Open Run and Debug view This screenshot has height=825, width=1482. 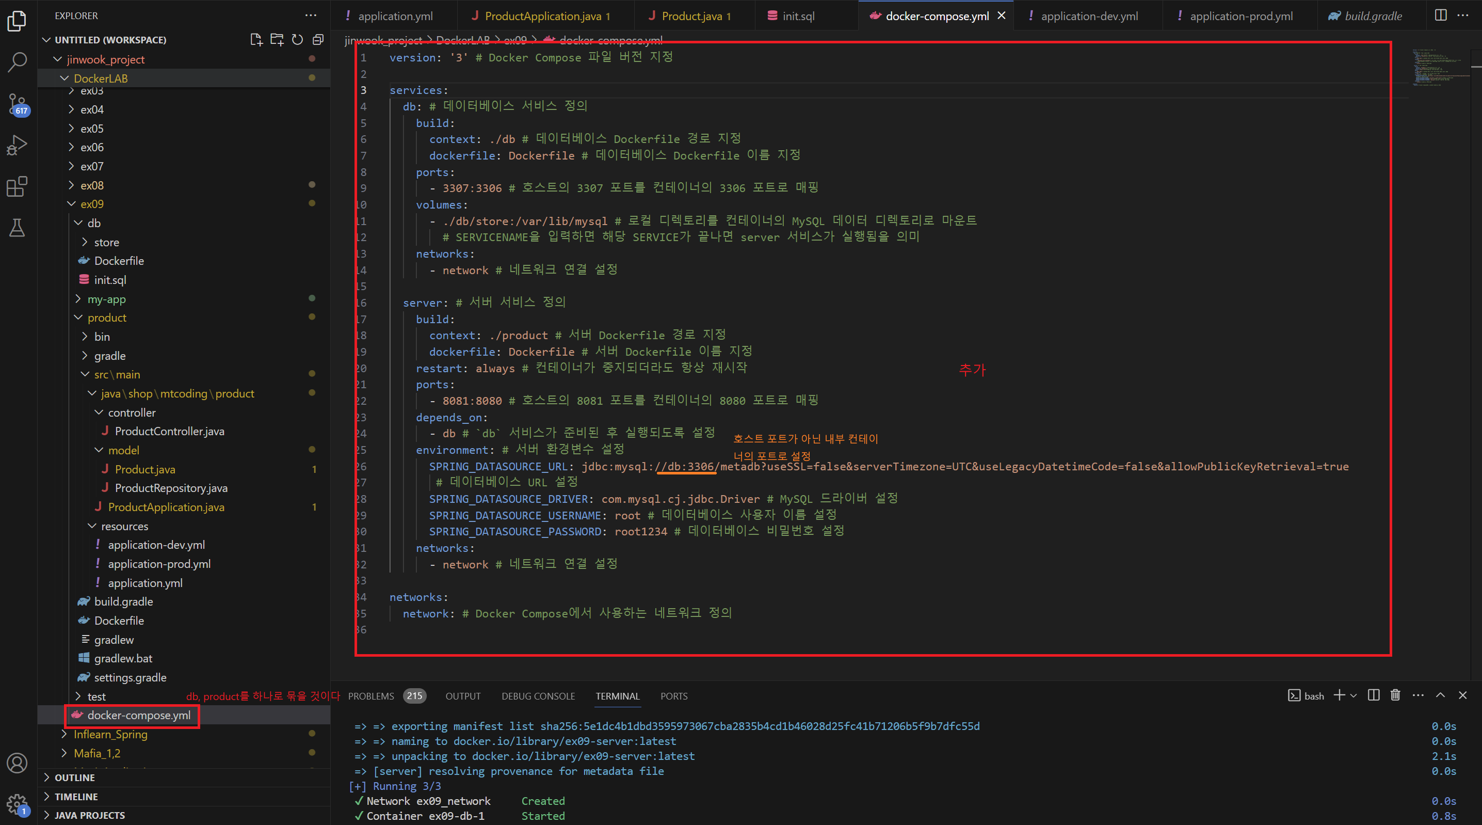click(17, 145)
